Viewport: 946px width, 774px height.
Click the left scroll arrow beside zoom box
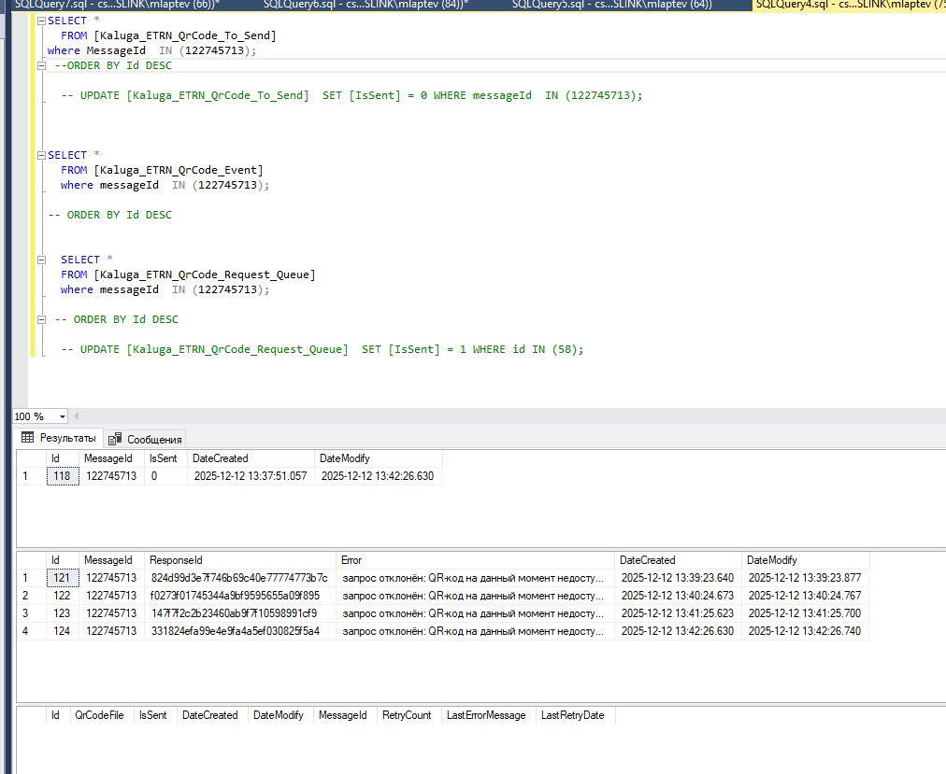click(x=76, y=415)
